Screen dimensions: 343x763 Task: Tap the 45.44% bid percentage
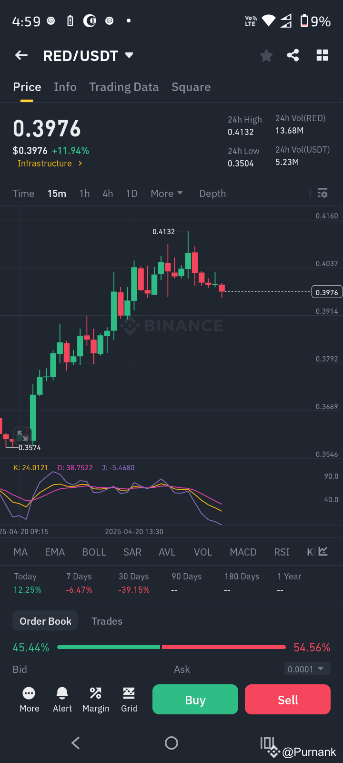[31, 647]
